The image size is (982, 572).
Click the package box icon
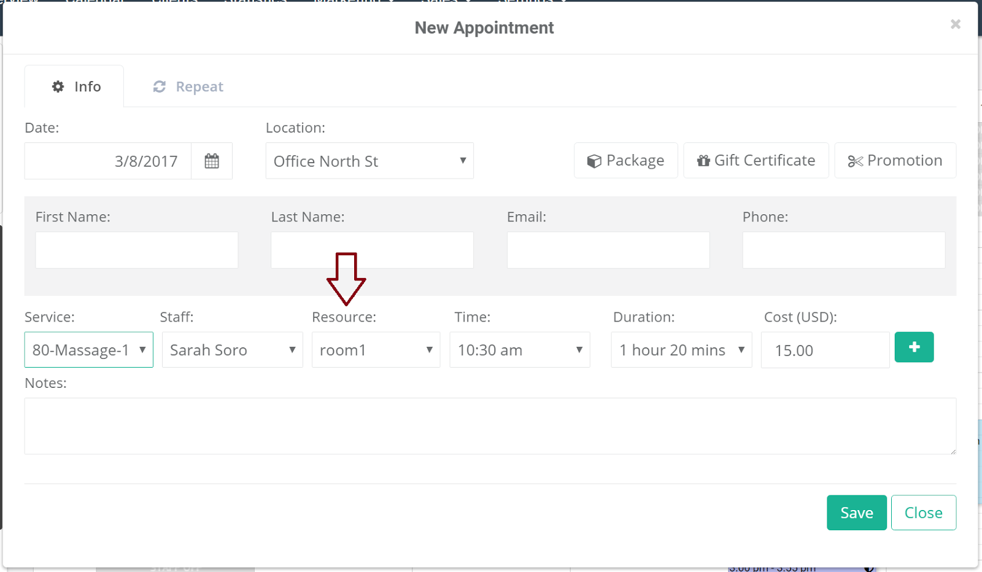(x=594, y=160)
